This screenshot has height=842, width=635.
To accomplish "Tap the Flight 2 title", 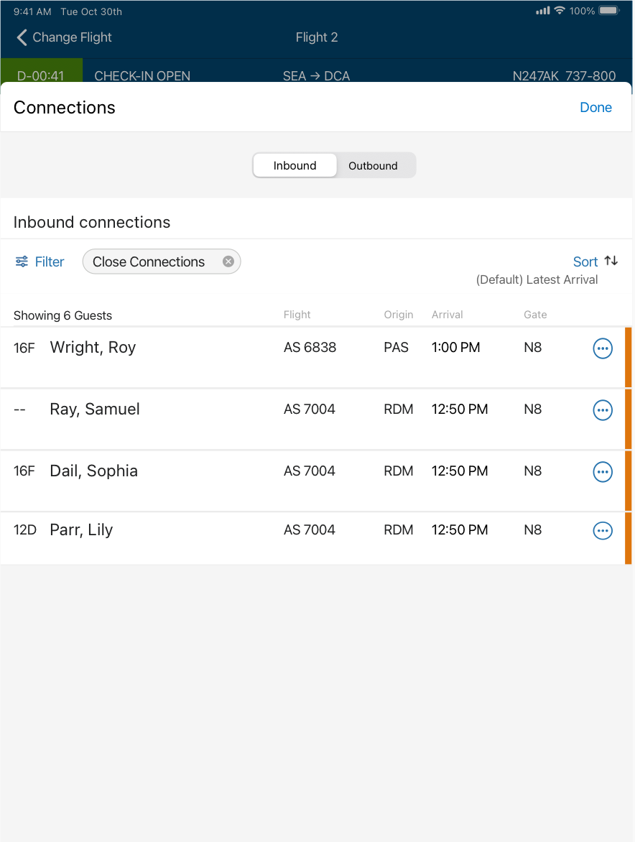I will 317,37.
